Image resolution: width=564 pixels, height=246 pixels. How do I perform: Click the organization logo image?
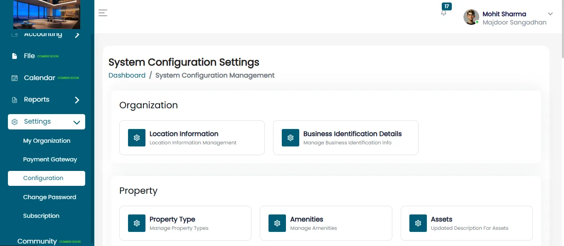pyautogui.click(x=47, y=15)
